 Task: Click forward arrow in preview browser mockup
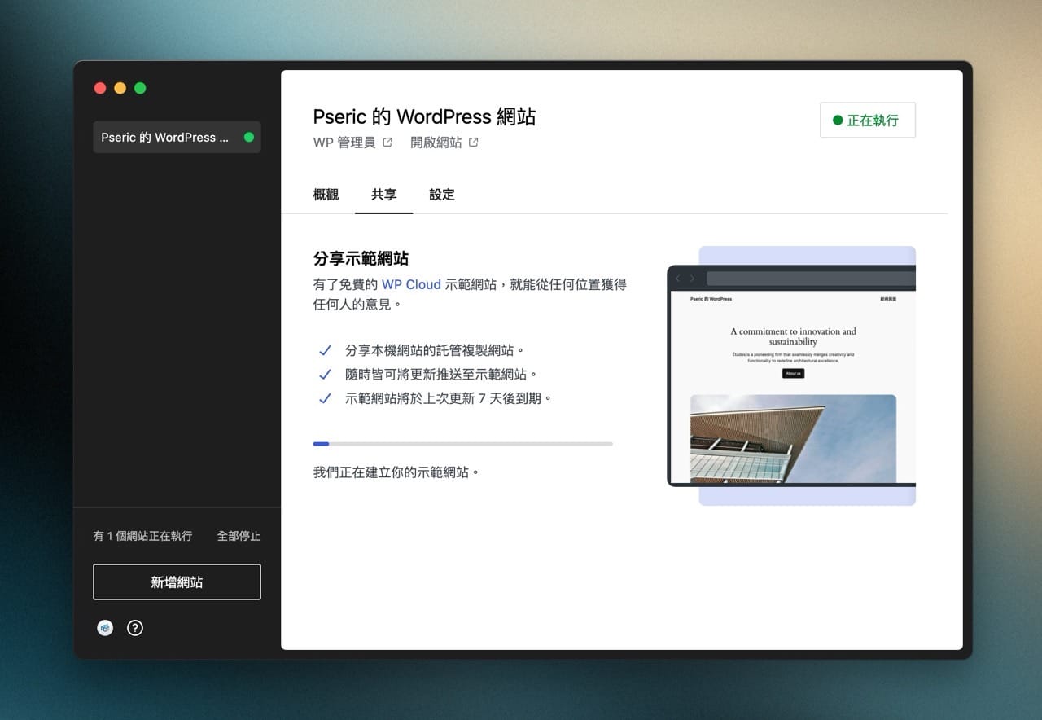tap(693, 279)
